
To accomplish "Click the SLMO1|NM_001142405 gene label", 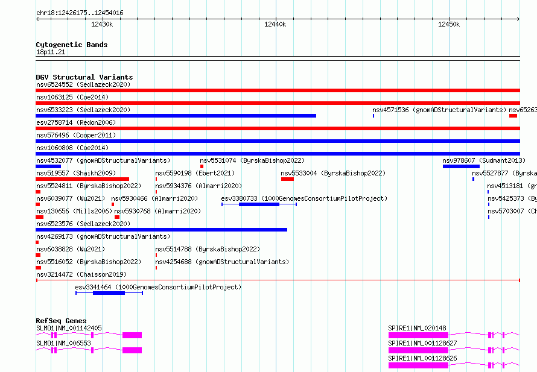I will pyautogui.click(x=69, y=328).
